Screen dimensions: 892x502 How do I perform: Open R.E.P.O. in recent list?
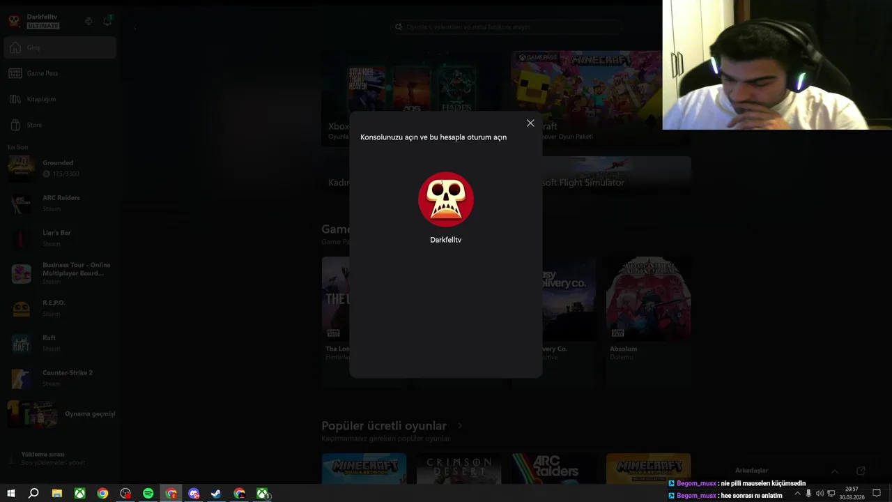pos(60,307)
